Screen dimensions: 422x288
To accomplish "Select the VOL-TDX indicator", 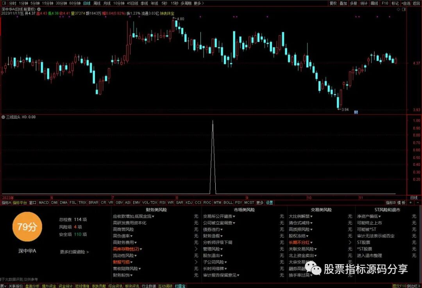I will click(x=150, y=203).
